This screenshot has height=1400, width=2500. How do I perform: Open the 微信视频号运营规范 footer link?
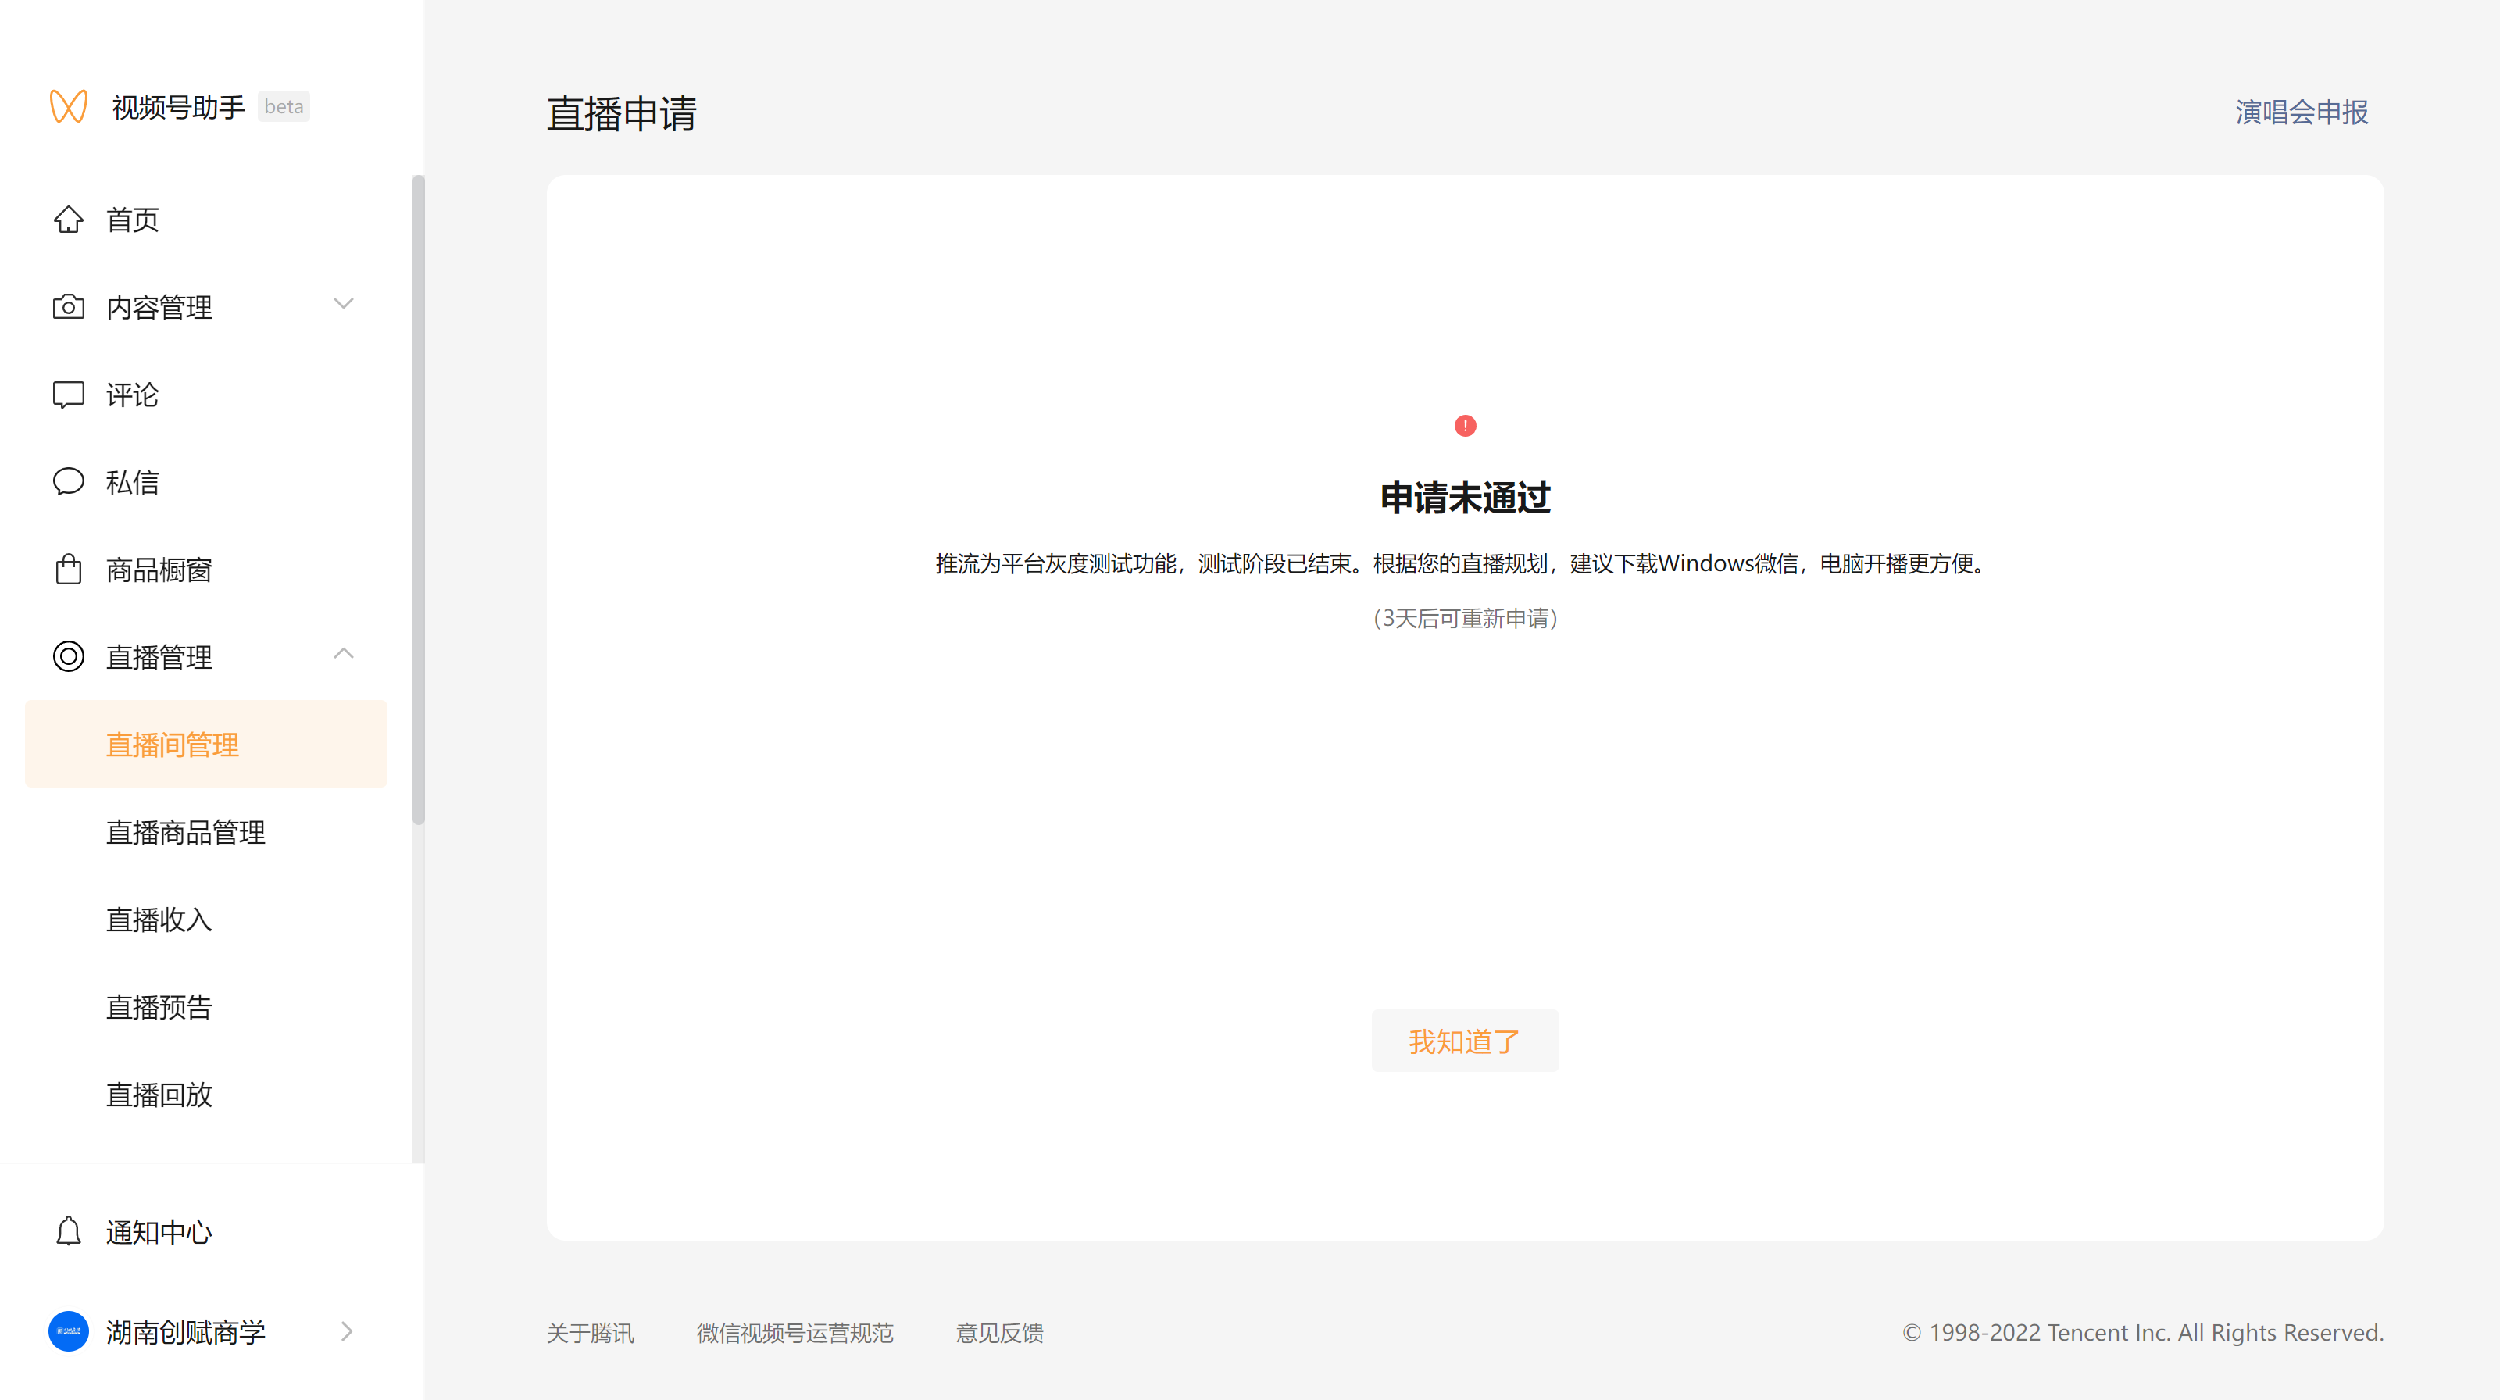click(795, 1332)
